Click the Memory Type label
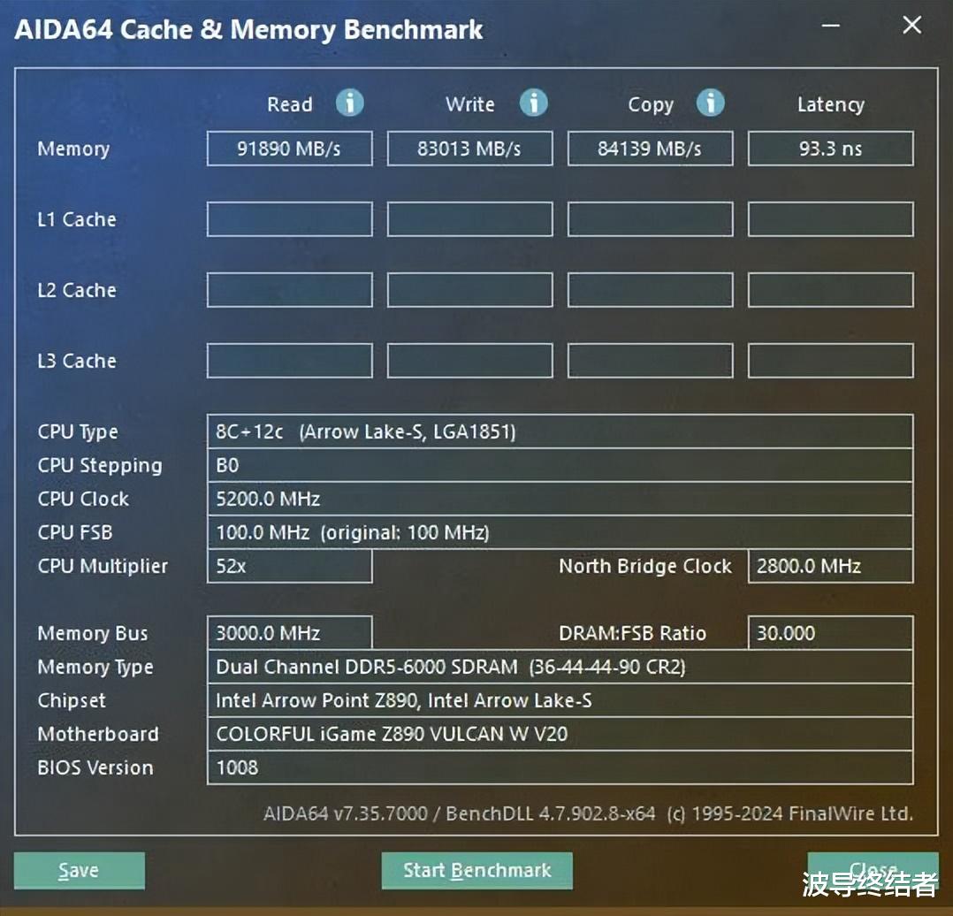 (x=95, y=668)
